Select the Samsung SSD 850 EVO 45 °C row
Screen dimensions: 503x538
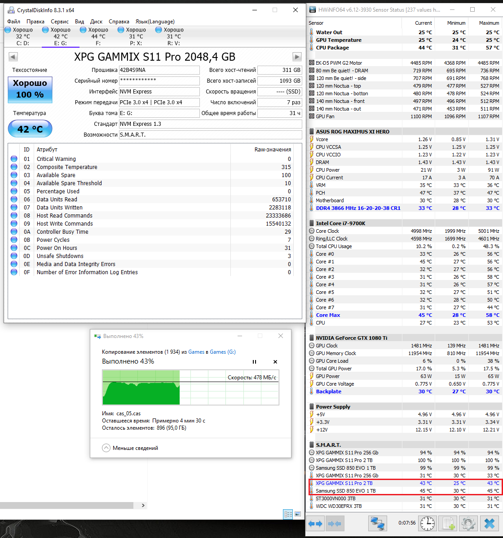[405, 491]
